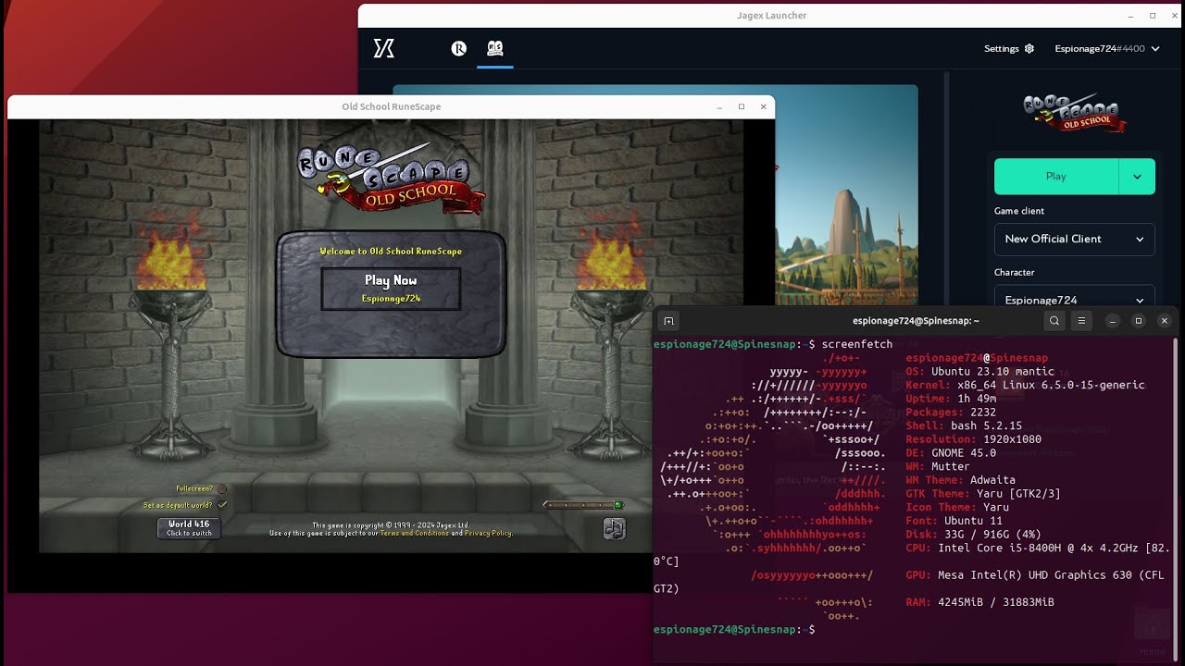
Task: Close the Jagex Launcher window
Action: click(1174, 16)
